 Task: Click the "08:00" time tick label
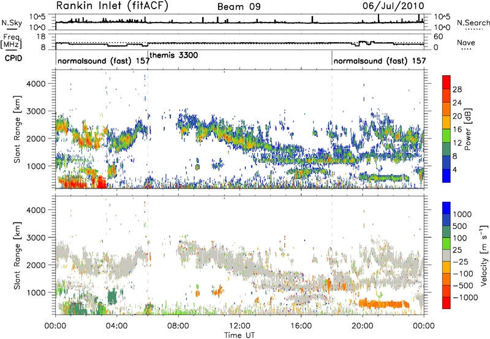tap(178, 326)
